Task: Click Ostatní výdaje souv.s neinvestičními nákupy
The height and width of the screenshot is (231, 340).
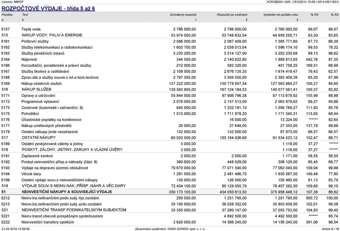Action: point(59,180)
